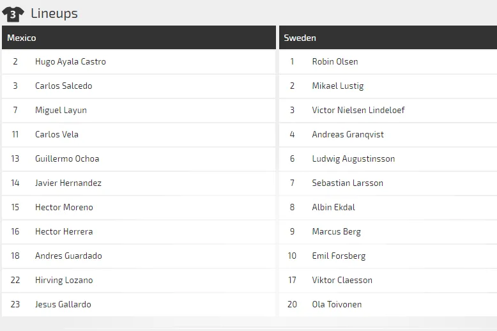Image resolution: width=497 pixels, height=331 pixels.
Task: Open Carlos Vela's player entry
Action: click(x=57, y=135)
